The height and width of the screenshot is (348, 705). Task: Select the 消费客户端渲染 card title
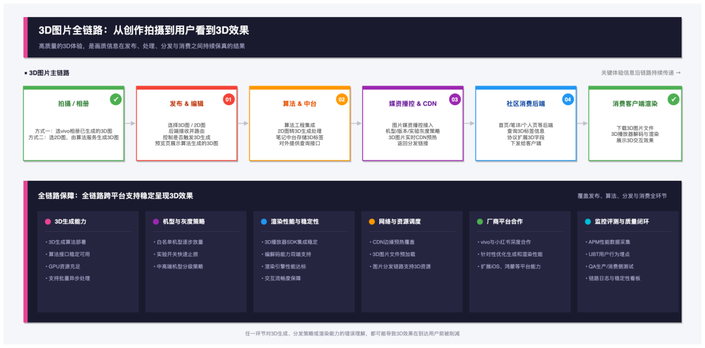coord(635,104)
